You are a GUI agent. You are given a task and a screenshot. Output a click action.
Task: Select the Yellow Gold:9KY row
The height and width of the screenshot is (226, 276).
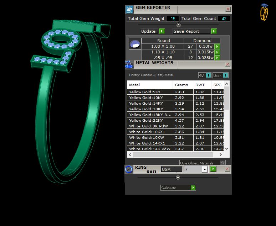point(175,92)
